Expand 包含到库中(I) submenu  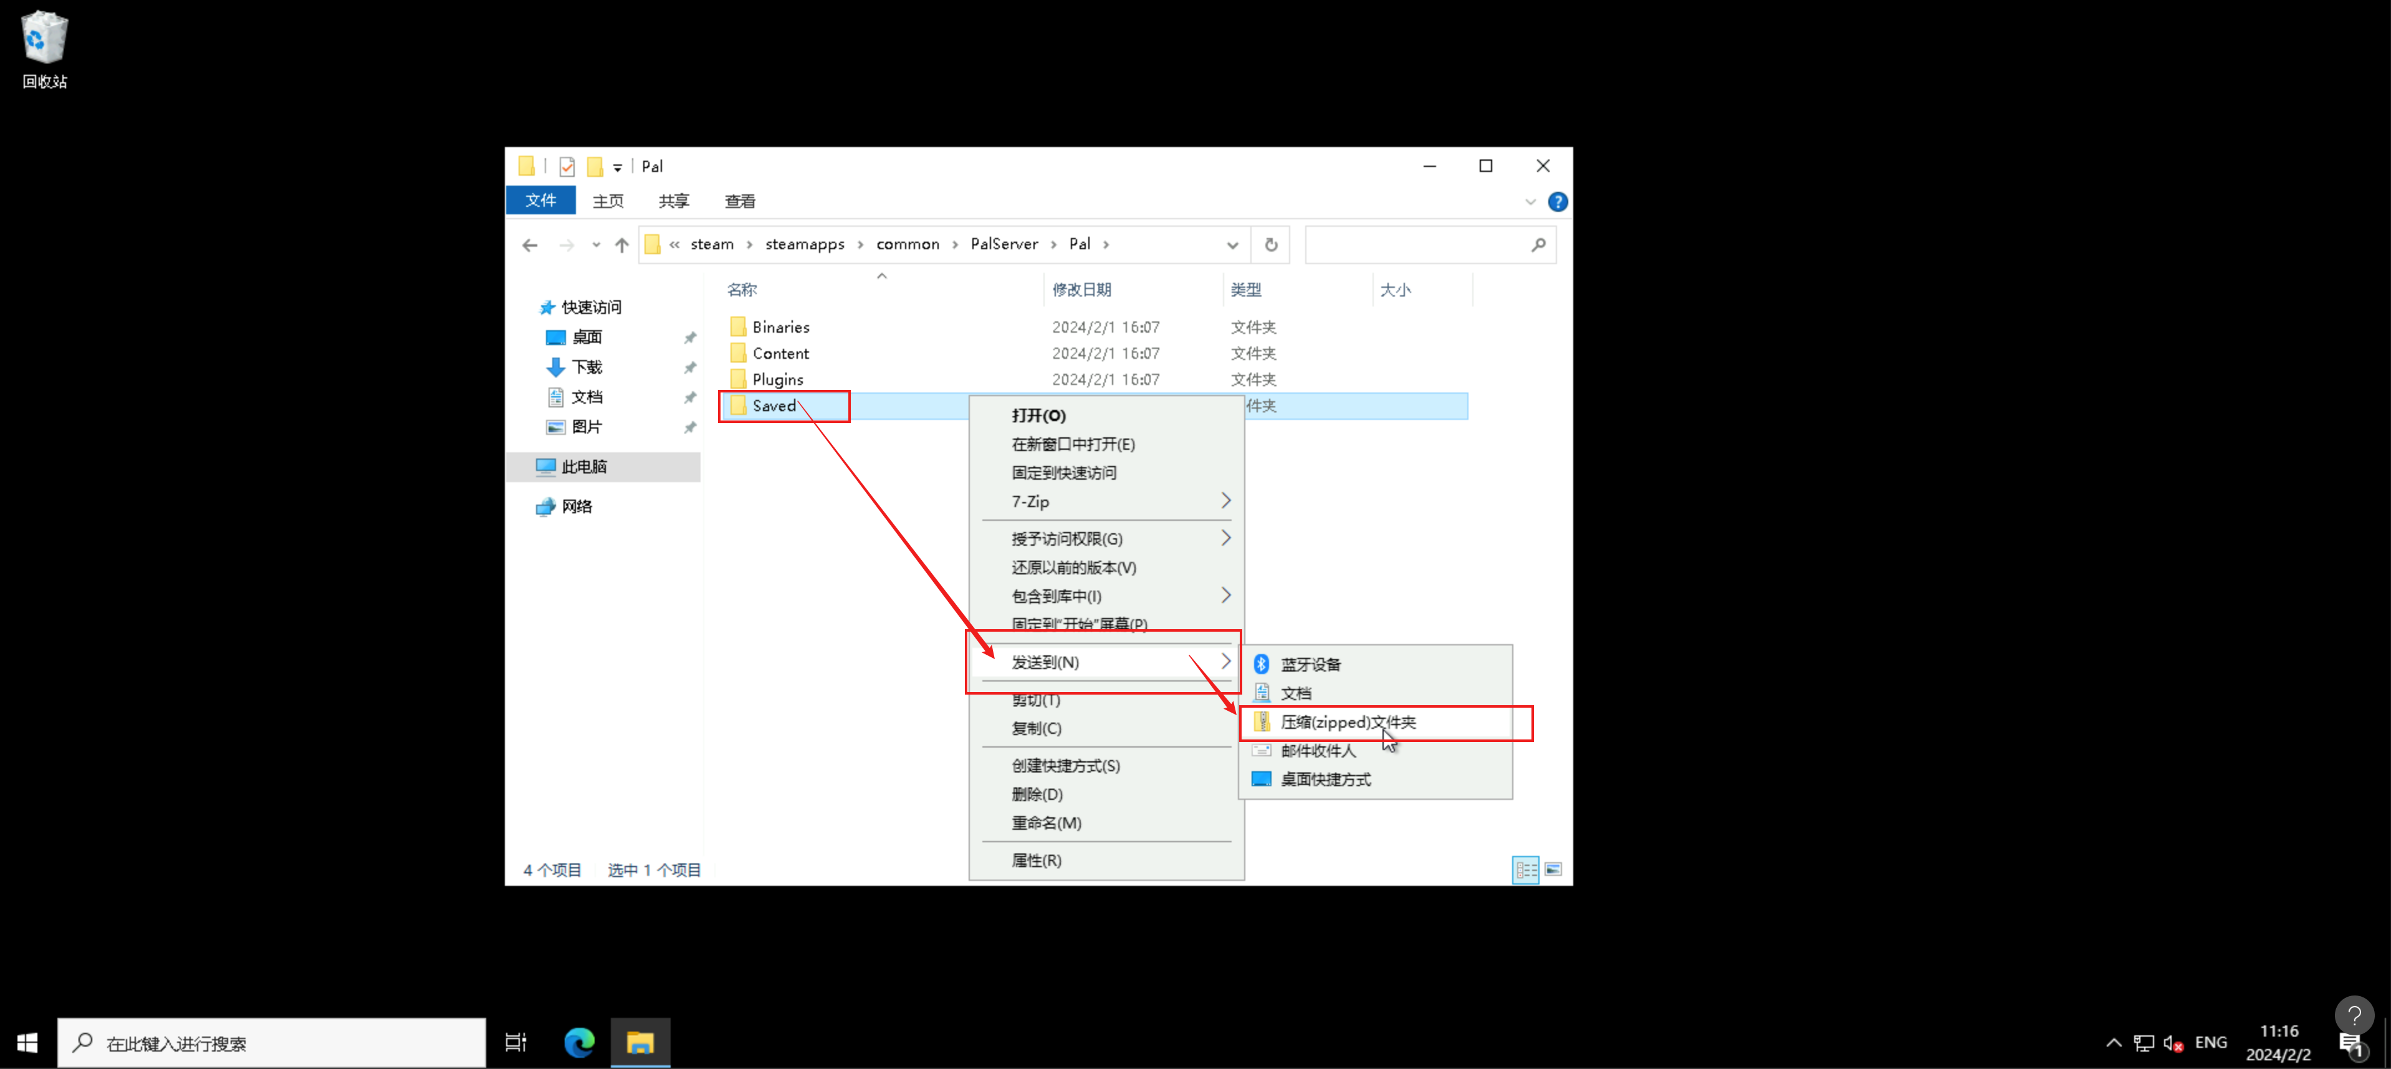point(1106,596)
